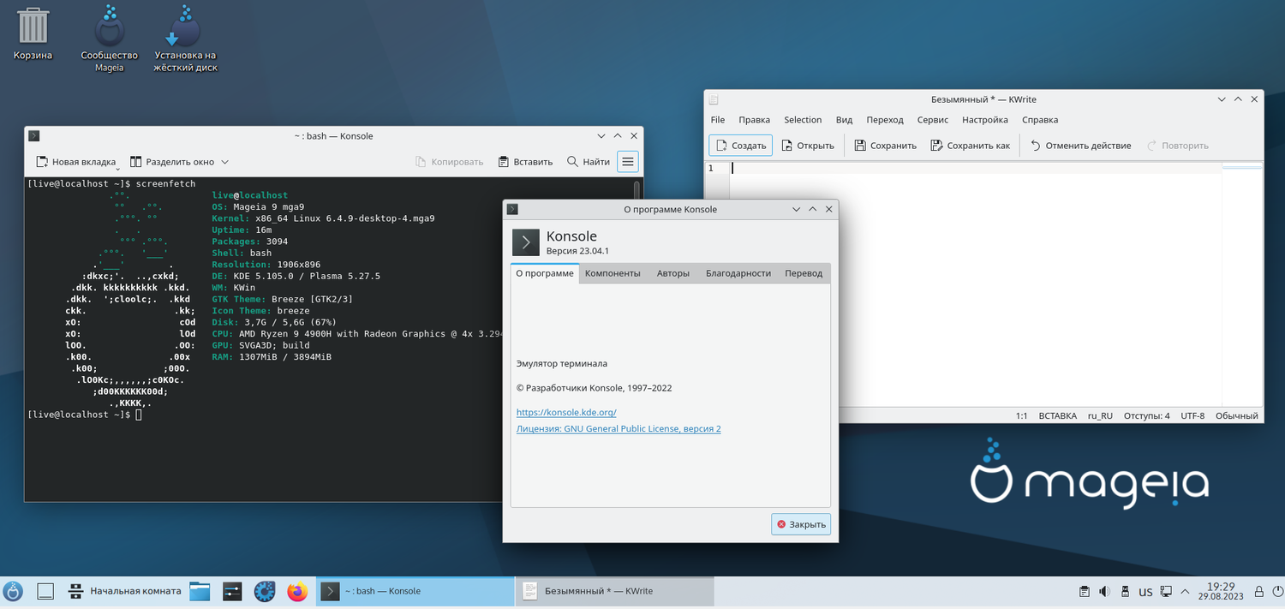Open the clock showing 19:29
1285x609 pixels.
pos(1222,591)
